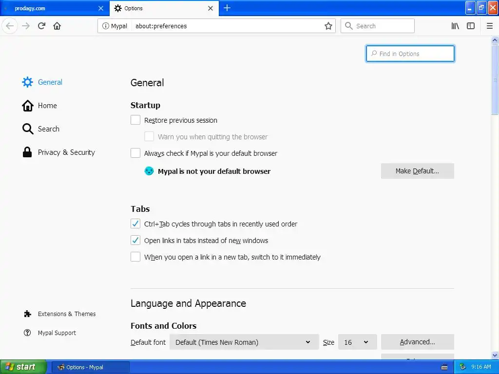Uncheck Ctrl+Tab cycles through tabs option
The image size is (499, 374).
[135, 224]
